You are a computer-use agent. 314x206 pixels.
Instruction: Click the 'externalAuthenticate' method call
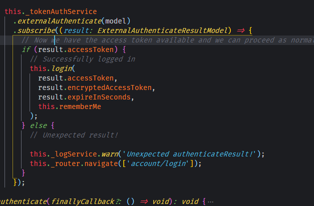[59, 21]
